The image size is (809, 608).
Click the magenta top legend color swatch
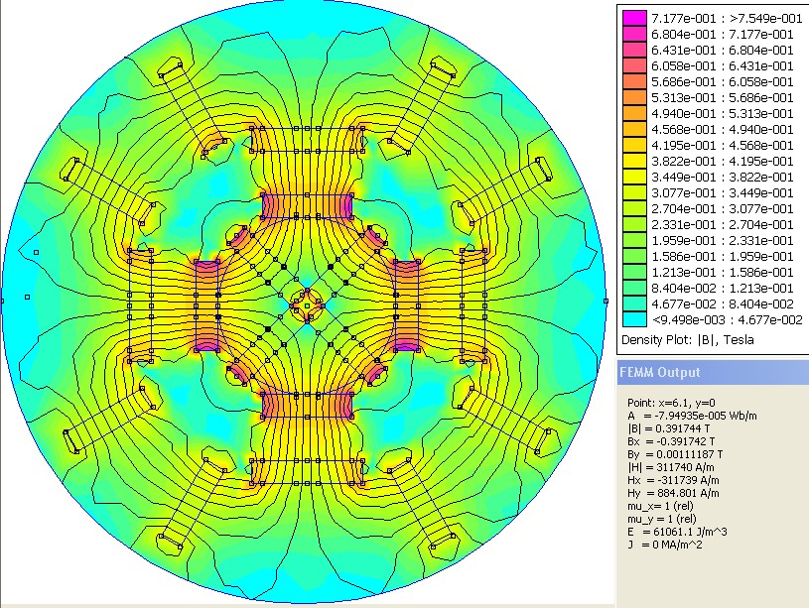pyautogui.click(x=634, y=18)
